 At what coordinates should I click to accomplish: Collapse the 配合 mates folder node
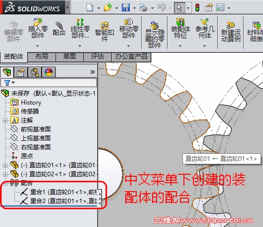click(5, 183)
